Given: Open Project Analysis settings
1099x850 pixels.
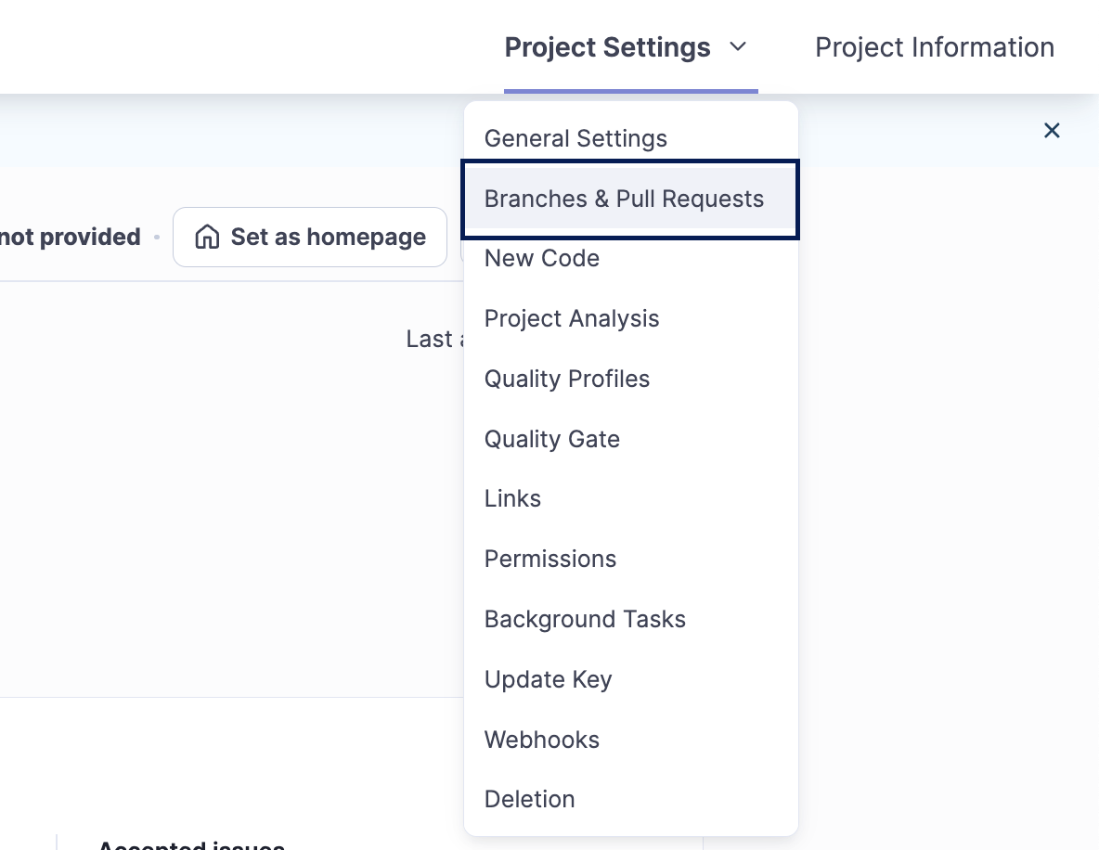Looking at the screenshot, I should point(572,318).
